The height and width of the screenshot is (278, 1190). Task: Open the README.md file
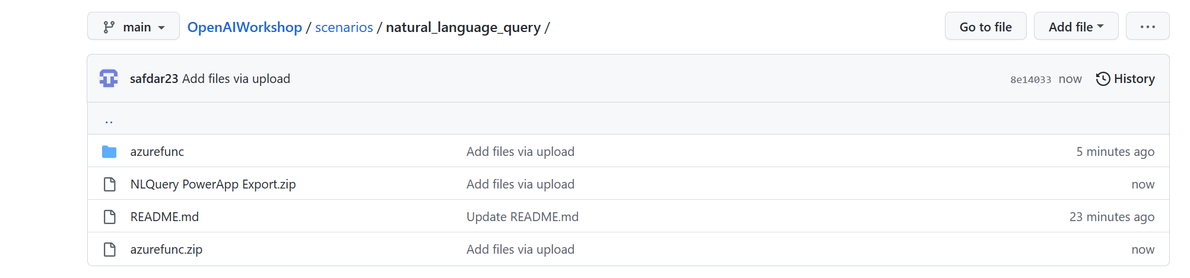pos(164,217)
